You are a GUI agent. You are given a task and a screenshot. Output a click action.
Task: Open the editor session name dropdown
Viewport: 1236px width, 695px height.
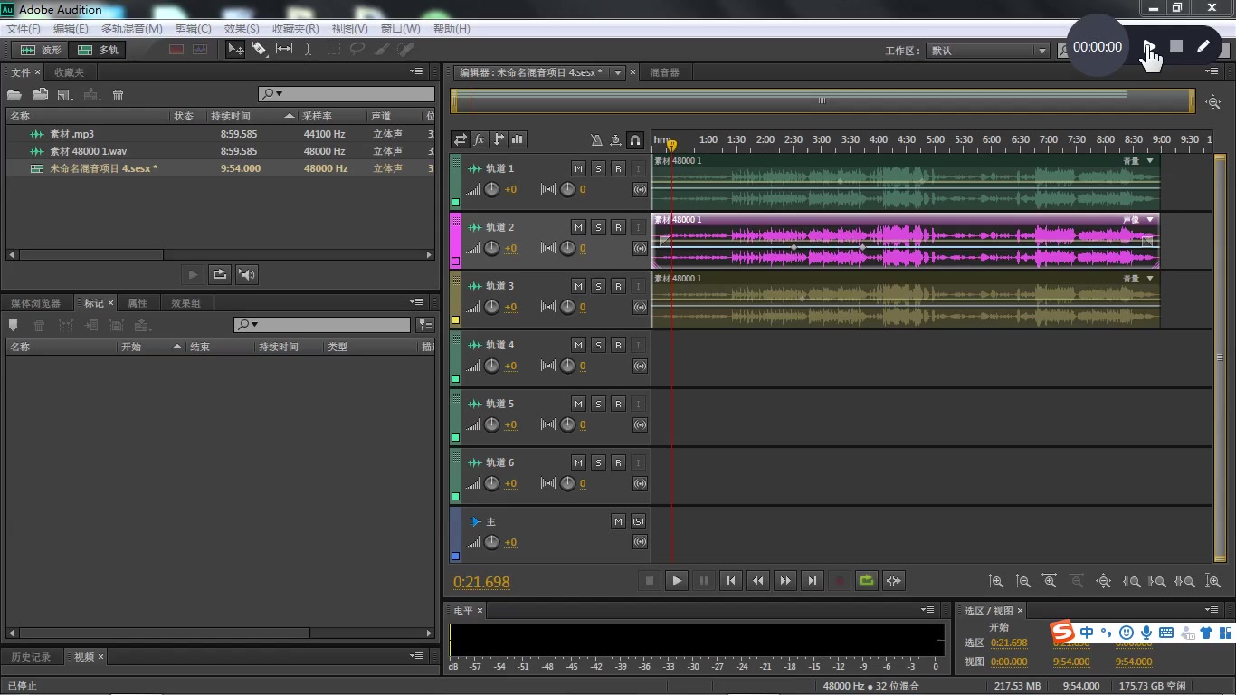(618, 72)
